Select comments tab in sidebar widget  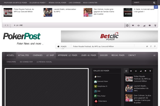pyautogui.click(x=145, y=71)
